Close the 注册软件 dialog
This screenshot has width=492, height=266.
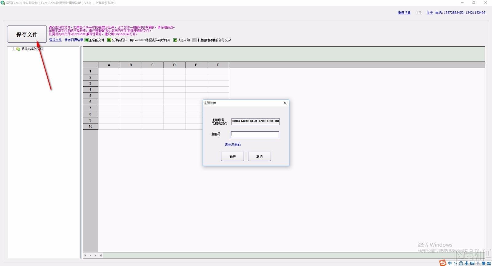[285, 103]
